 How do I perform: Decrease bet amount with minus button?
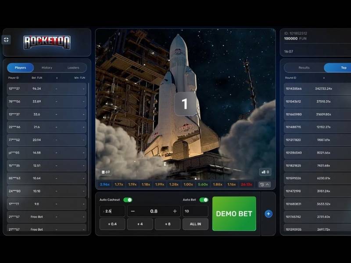[133, 211]
